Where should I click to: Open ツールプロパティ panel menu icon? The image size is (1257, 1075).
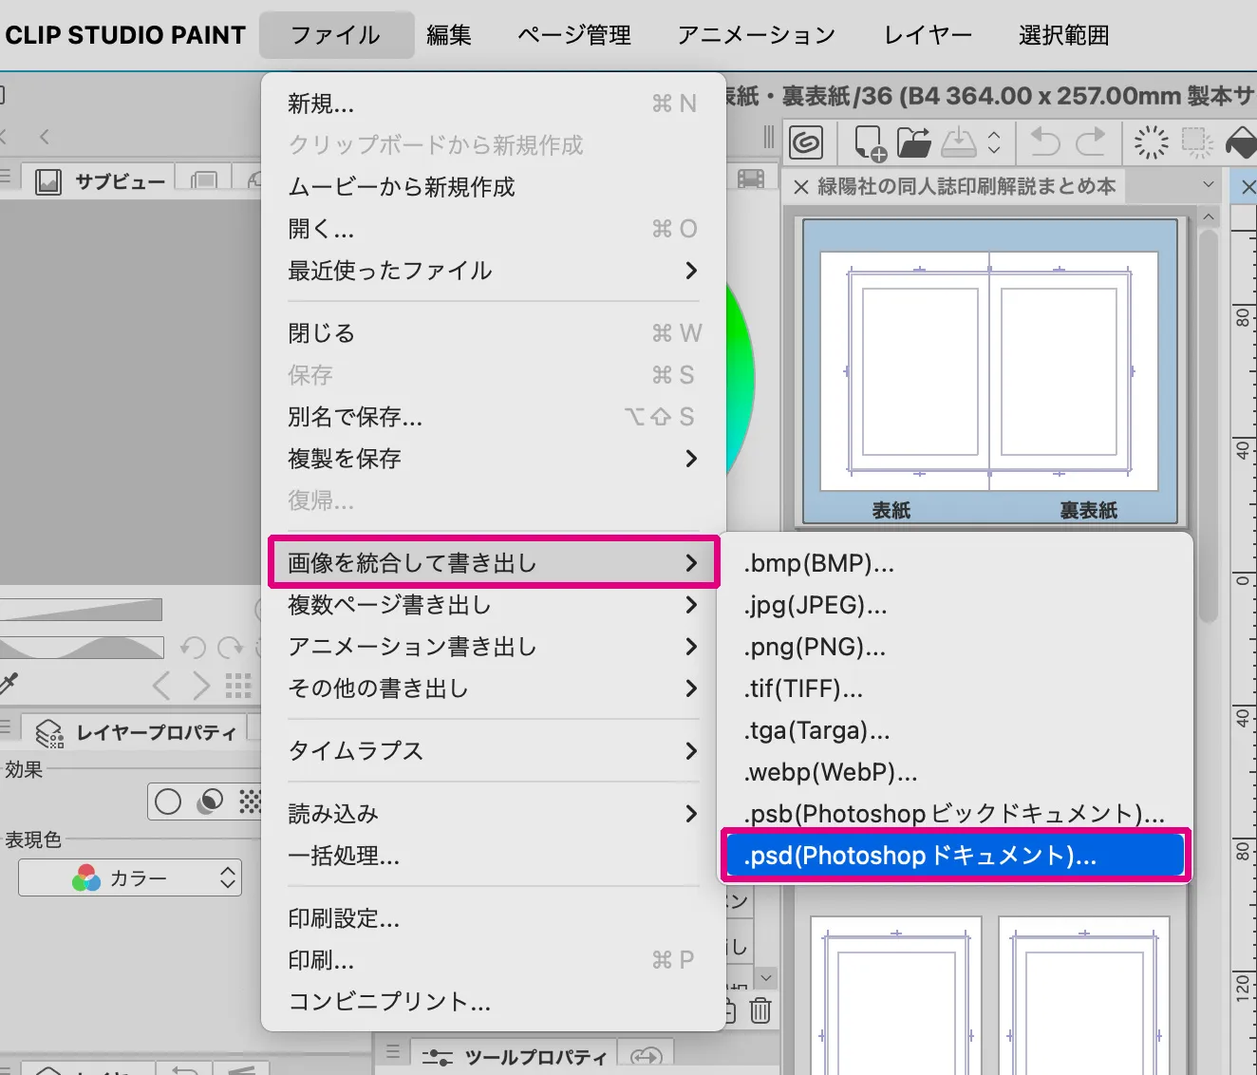coord(393,1052)
